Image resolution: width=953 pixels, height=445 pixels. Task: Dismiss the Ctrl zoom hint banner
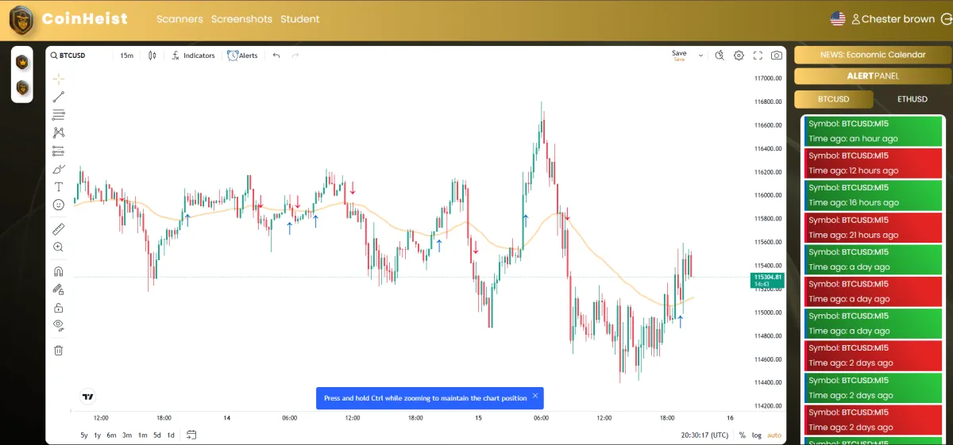coord(535,395)
